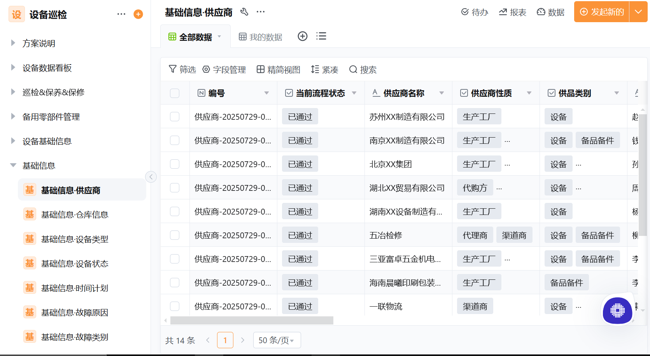Open the 数据 data section
The height and width of the screenshot is (356, 650).
(x=551, y=12)
